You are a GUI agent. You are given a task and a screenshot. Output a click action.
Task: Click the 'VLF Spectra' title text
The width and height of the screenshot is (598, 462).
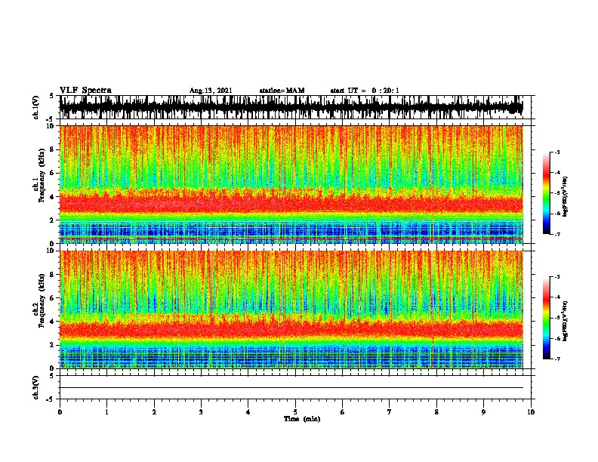click(85, 91)
